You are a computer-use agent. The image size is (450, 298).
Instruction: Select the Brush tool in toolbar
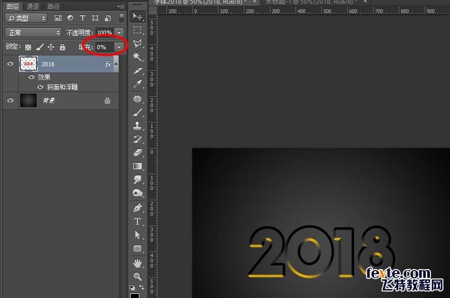point(137,112)
